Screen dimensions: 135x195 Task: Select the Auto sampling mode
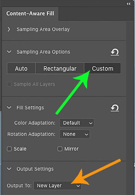[21, 68]
